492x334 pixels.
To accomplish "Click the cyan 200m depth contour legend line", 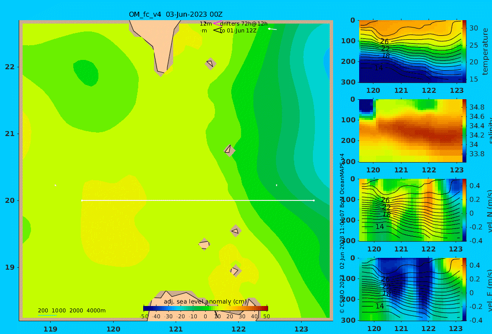I will [47, 315].
